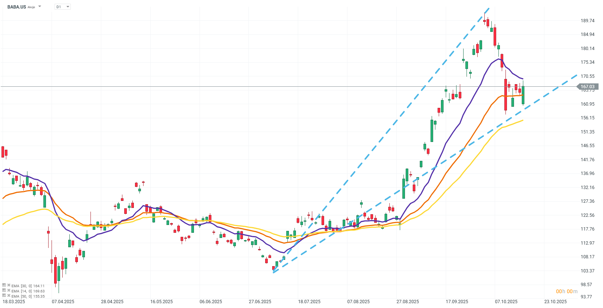This screenshot has width=603, height=308.
Task: Click the current price tag 167.03
Action: pos(587,87)
